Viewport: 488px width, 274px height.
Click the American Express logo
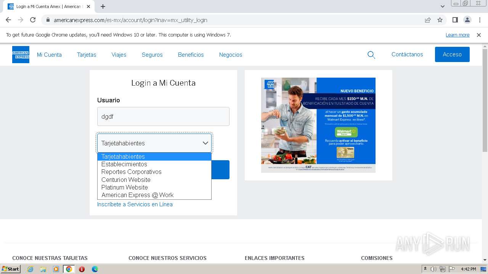pyautogui.click(x=21, y=54)
